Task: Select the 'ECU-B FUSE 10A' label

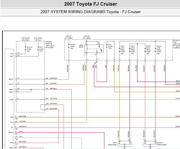Action: tap(73, 46)
